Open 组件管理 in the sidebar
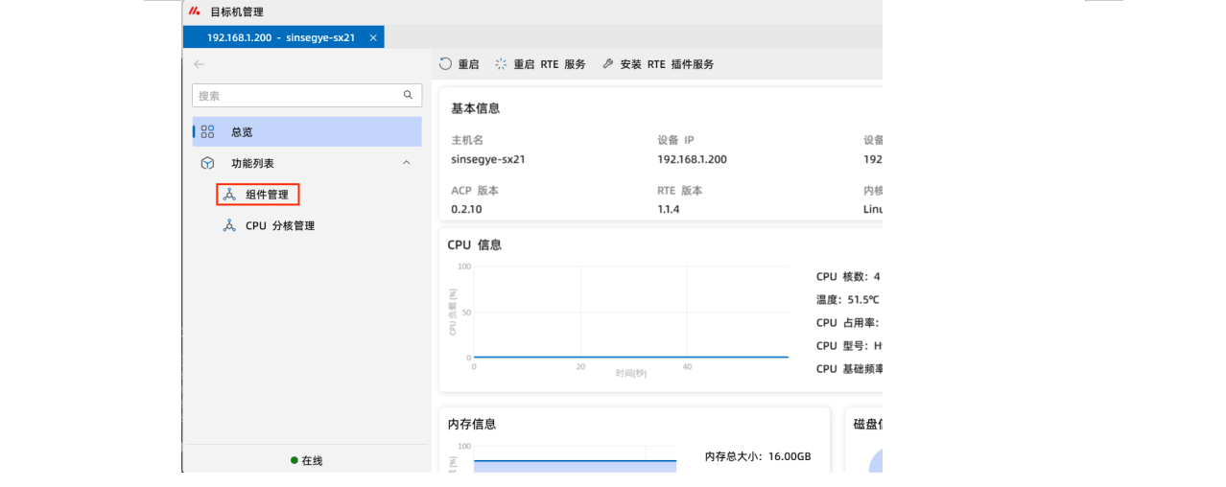Screen dimensions: 1226x487 point(266,195)
